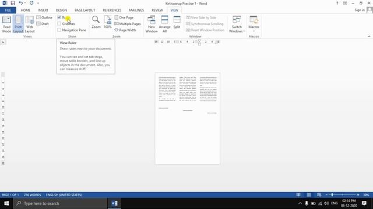373x209 pixels.
Task: Select Print Layout view
Action: click(18, 24)
